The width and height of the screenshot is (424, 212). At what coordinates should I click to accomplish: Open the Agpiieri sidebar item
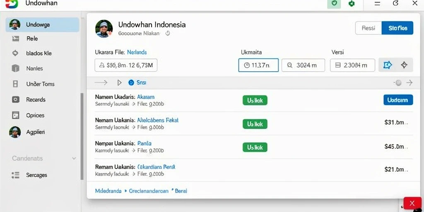point(36,132)
